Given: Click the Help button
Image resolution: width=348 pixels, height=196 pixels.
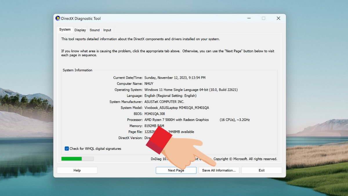Looking at the screenshot, I should click(x=77, y=170).
